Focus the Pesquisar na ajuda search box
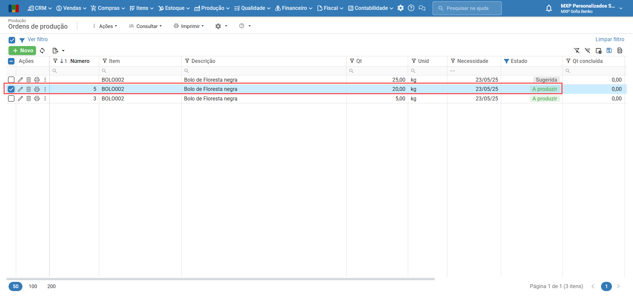This screenshot has height=296, width=633. [467, 8]
